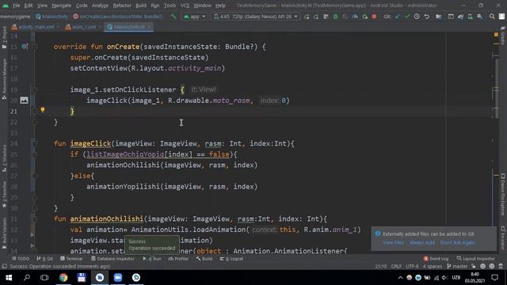Toggle the Terminal tool window

pyautogui.click(x=71, y=259)
